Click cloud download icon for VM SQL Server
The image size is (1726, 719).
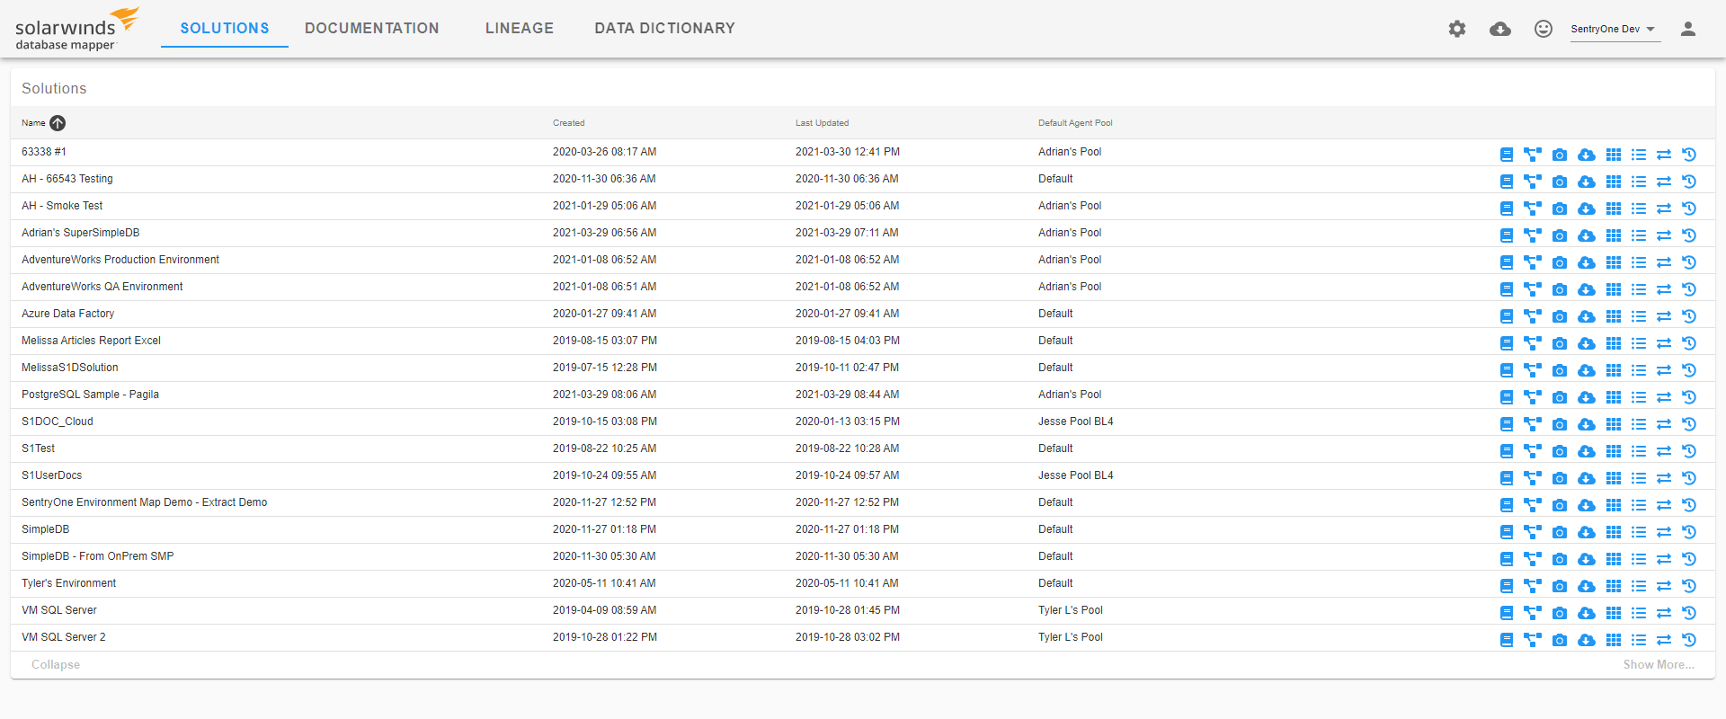coord(1587,613)
